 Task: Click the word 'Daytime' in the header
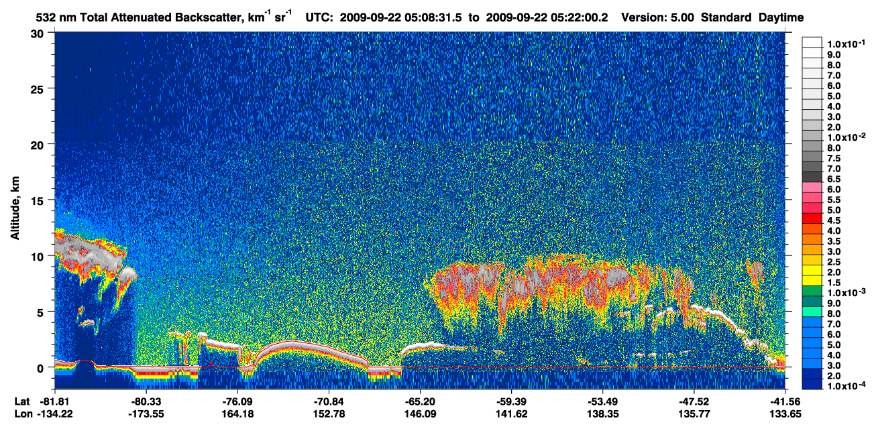(781, 18)
